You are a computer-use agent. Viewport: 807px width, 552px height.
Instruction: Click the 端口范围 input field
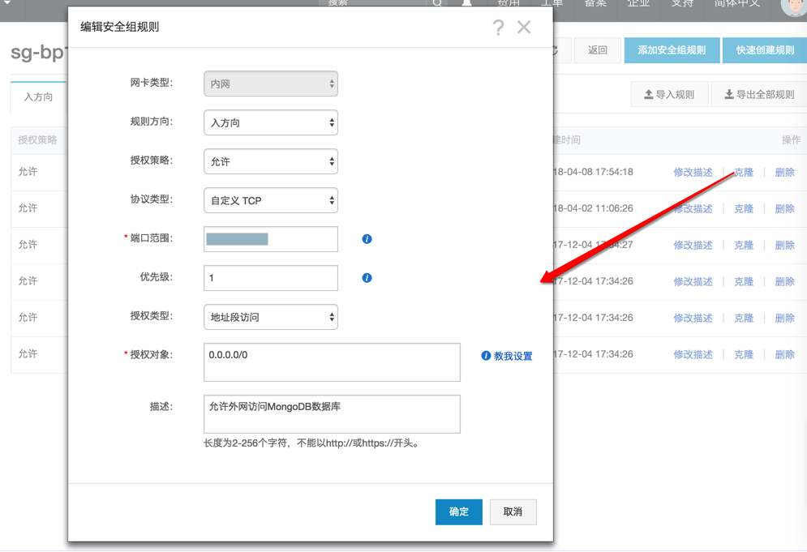tap(271, 239)
